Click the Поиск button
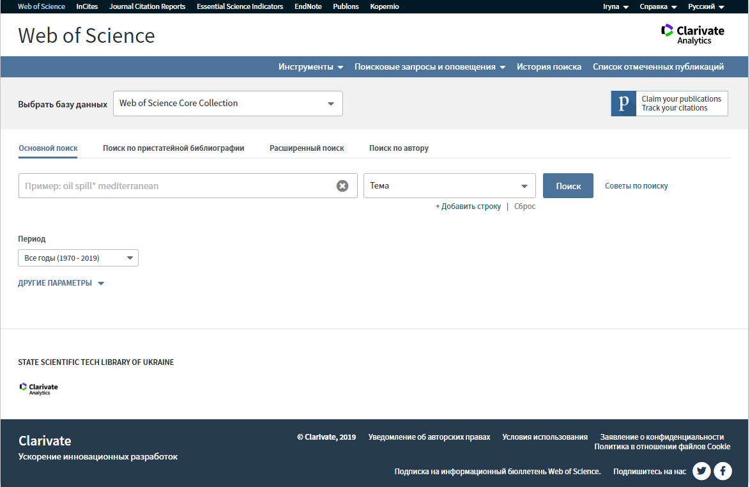Image resolution: width=750 pixels, height=487 pixels. (568, 186)
